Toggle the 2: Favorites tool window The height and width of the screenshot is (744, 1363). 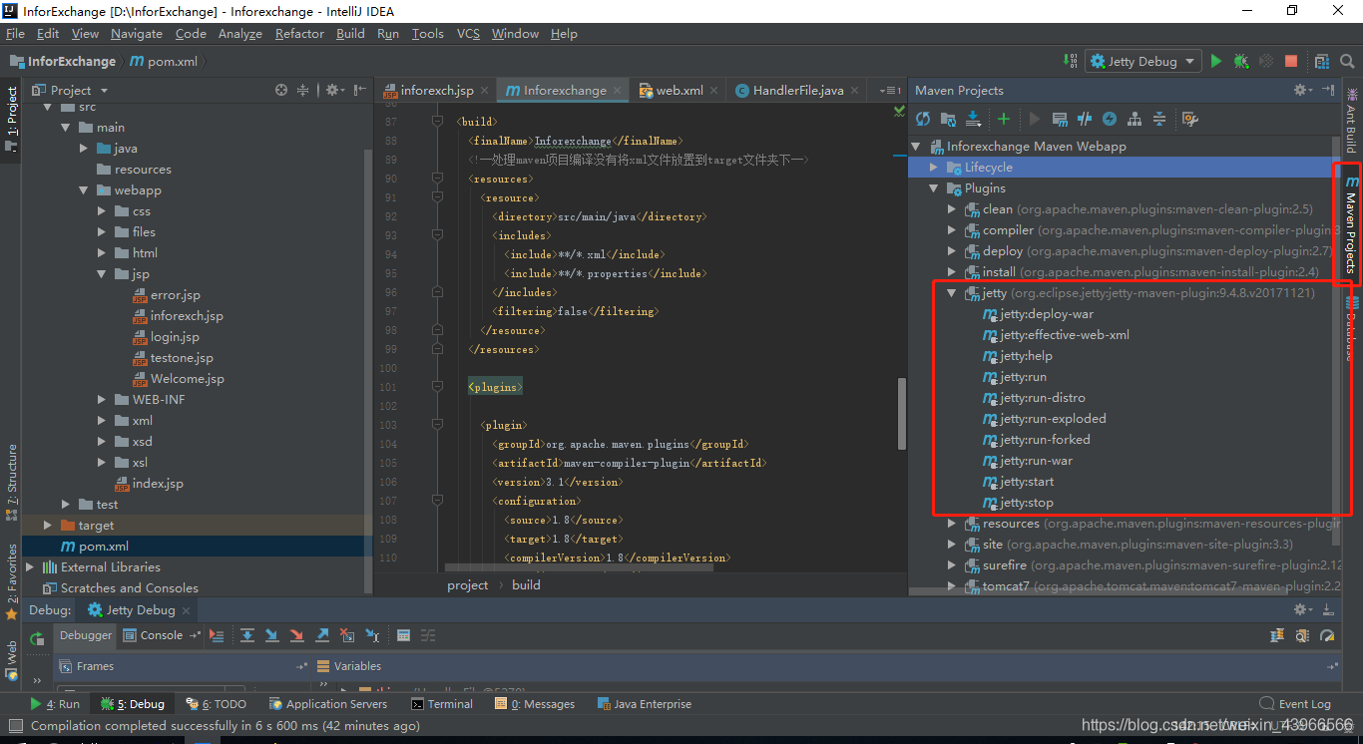(11, 581)
